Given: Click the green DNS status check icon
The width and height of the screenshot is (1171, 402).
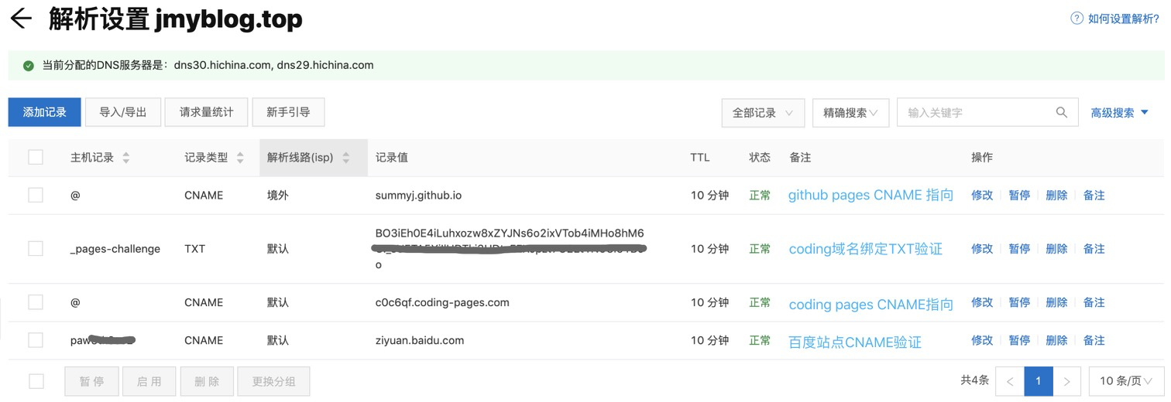Looking at the screenshot, I should (x=29, y=66).
